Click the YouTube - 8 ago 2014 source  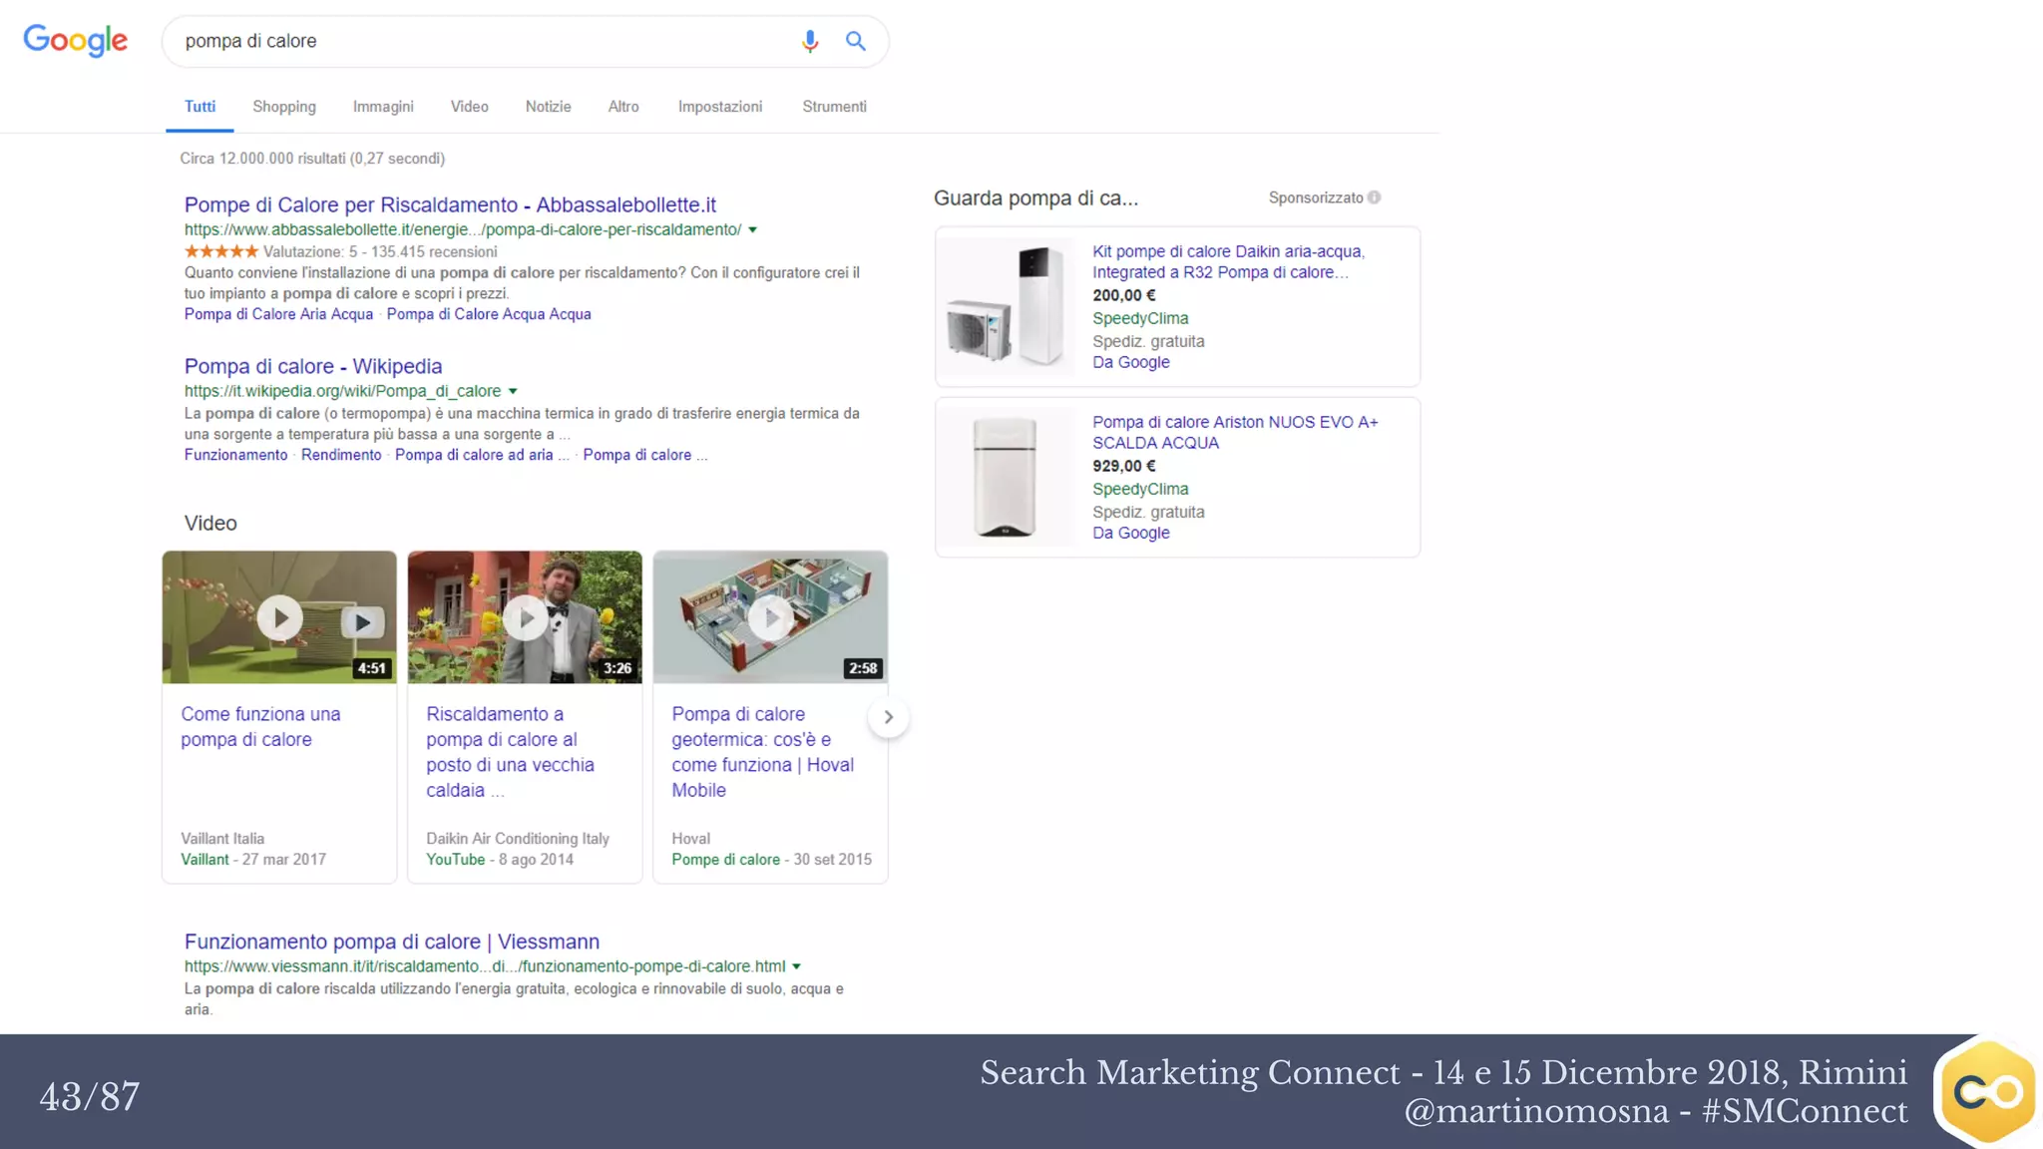[x=500, y=860]
